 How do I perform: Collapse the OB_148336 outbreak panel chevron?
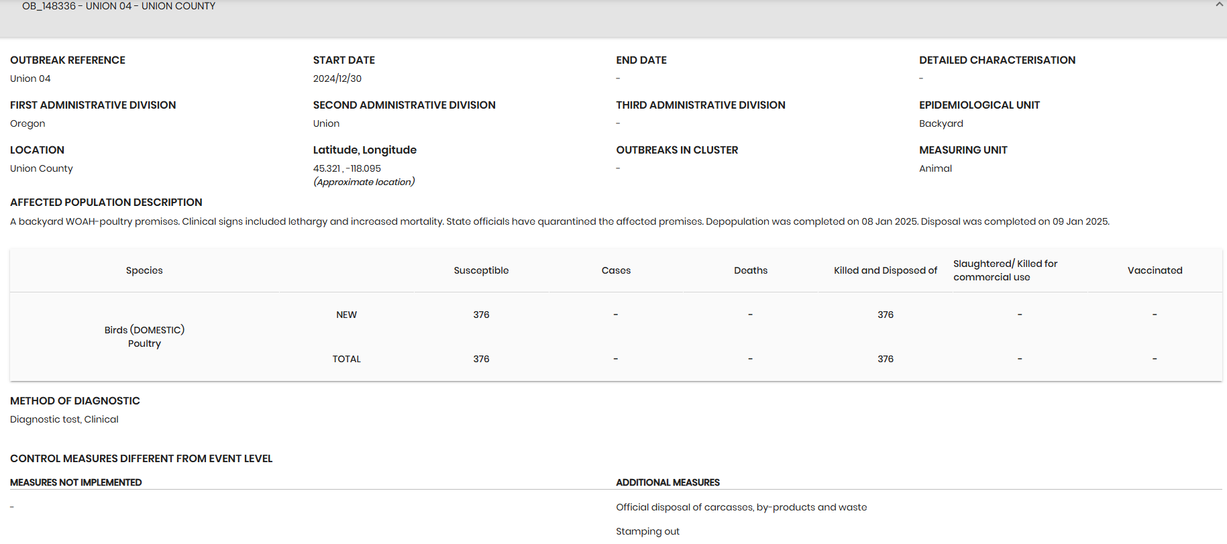(1219, 5)
